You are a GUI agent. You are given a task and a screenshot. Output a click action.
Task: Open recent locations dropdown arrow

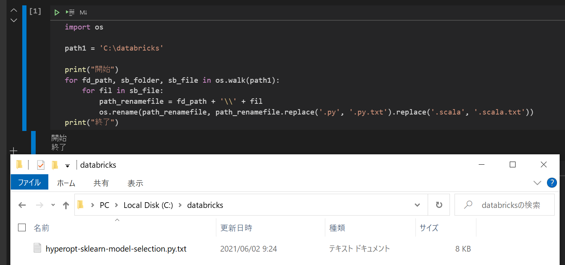[x=53, y=205]
